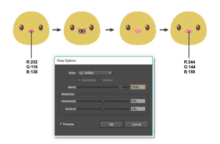Image resolution: width=220 pixels, height=144 pixels.
Task: Open the Style dropdown showing Inflate
Action: pos(95,73)
